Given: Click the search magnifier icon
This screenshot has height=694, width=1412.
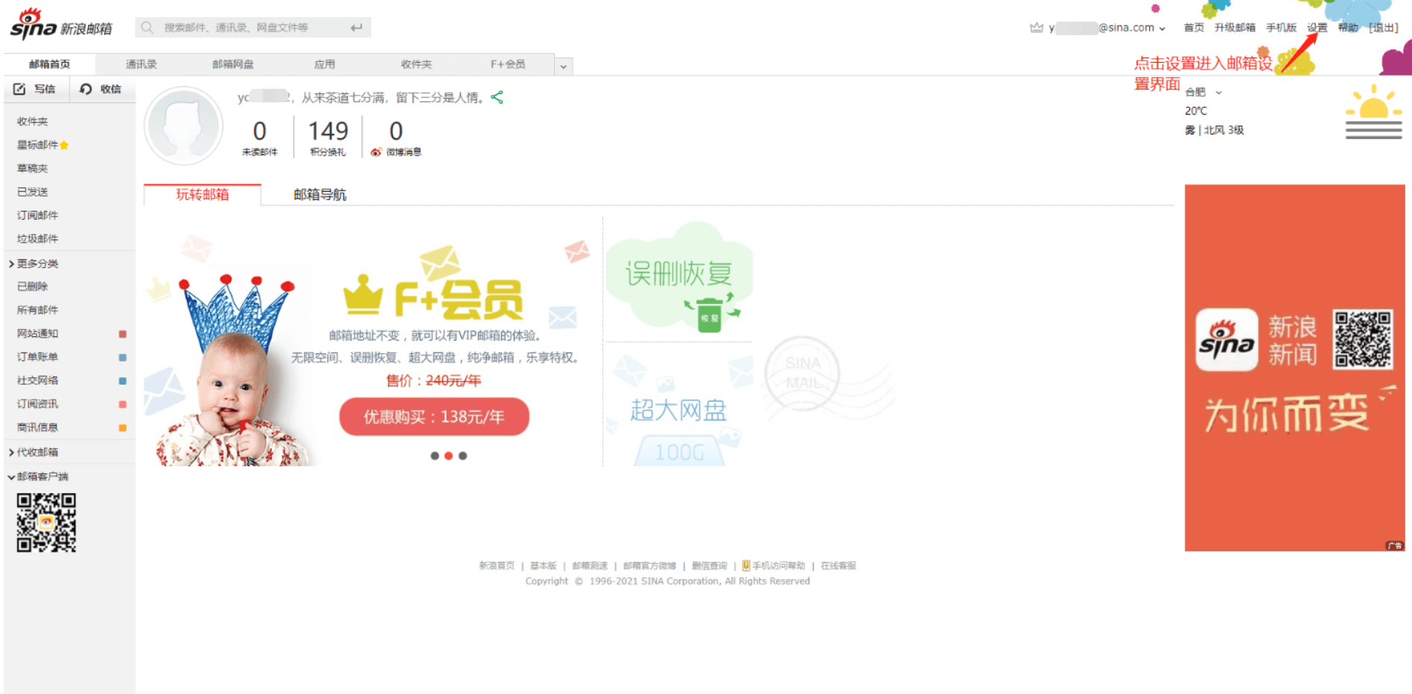Looking at the screenshot, I should (147, 28).
